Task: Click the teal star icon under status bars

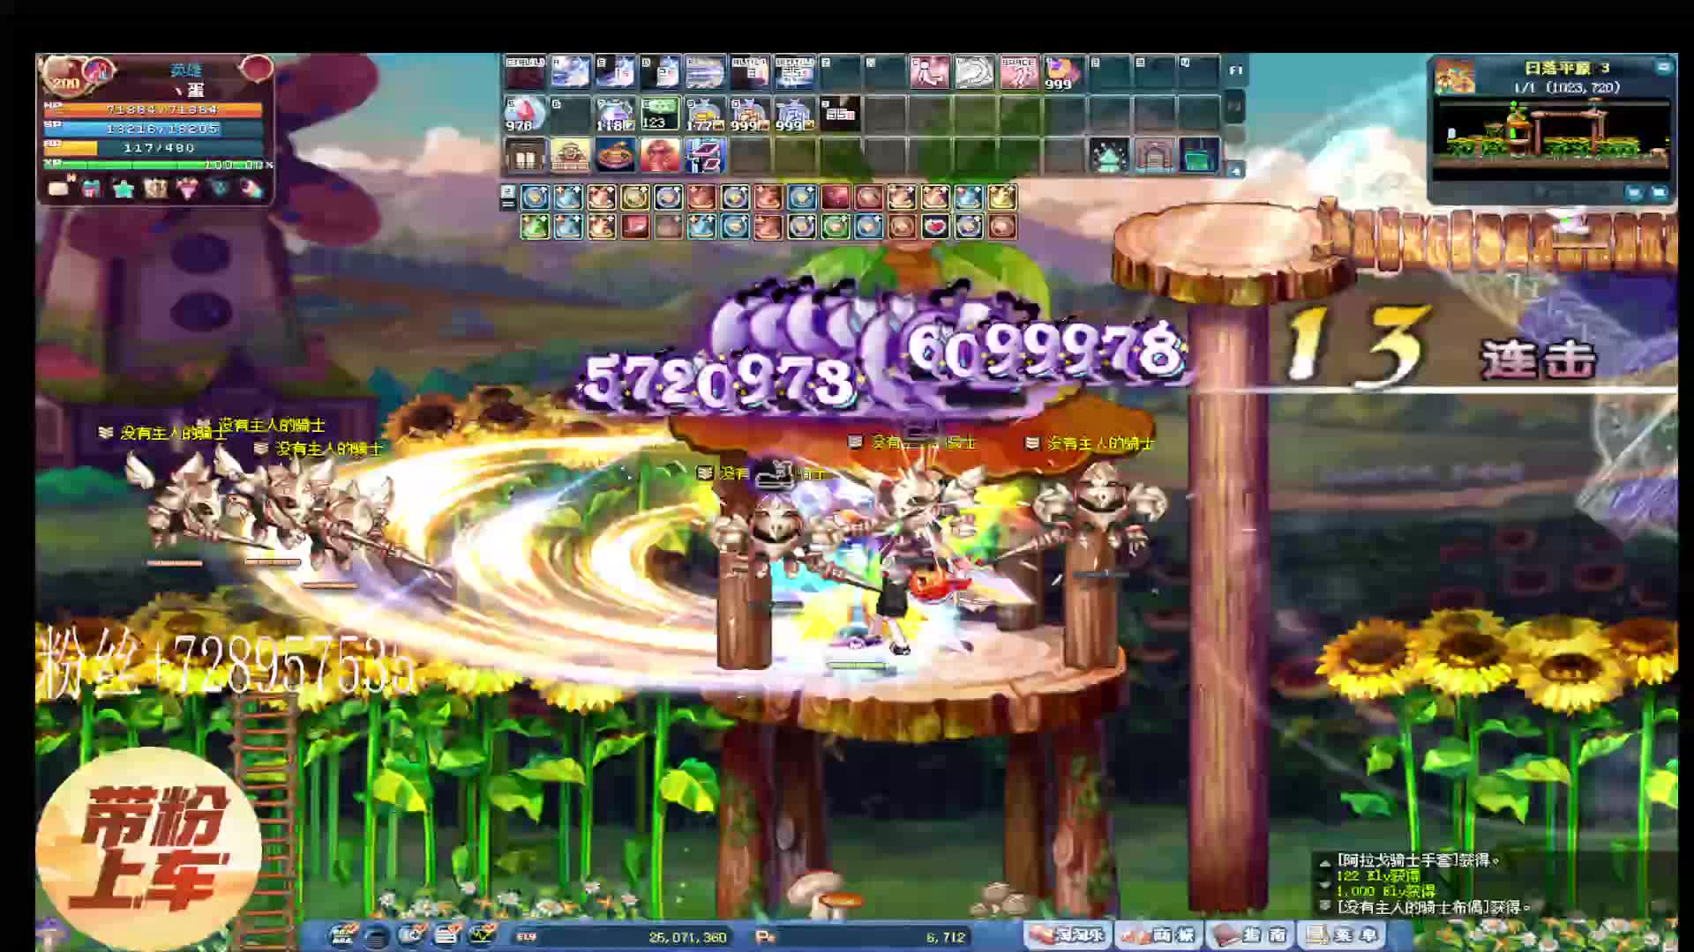Action: click(124, 188)
